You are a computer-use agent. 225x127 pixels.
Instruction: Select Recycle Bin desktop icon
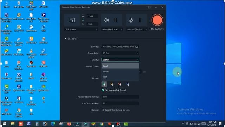click(19, 5)
